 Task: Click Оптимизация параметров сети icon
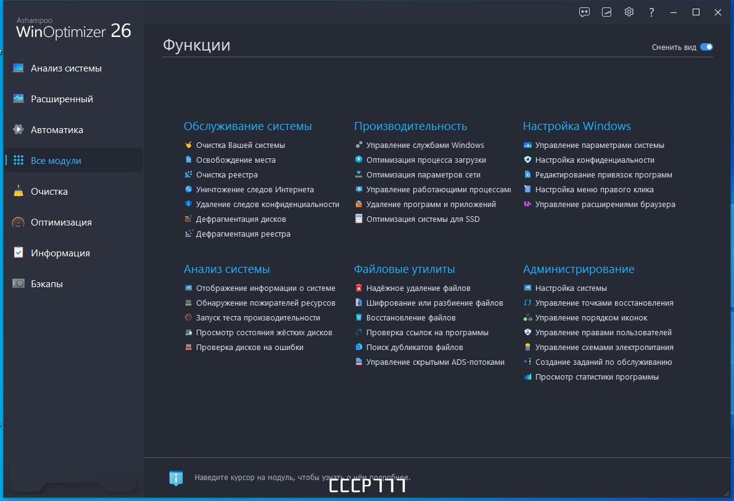pyautogui.click(x=358, y=174)
